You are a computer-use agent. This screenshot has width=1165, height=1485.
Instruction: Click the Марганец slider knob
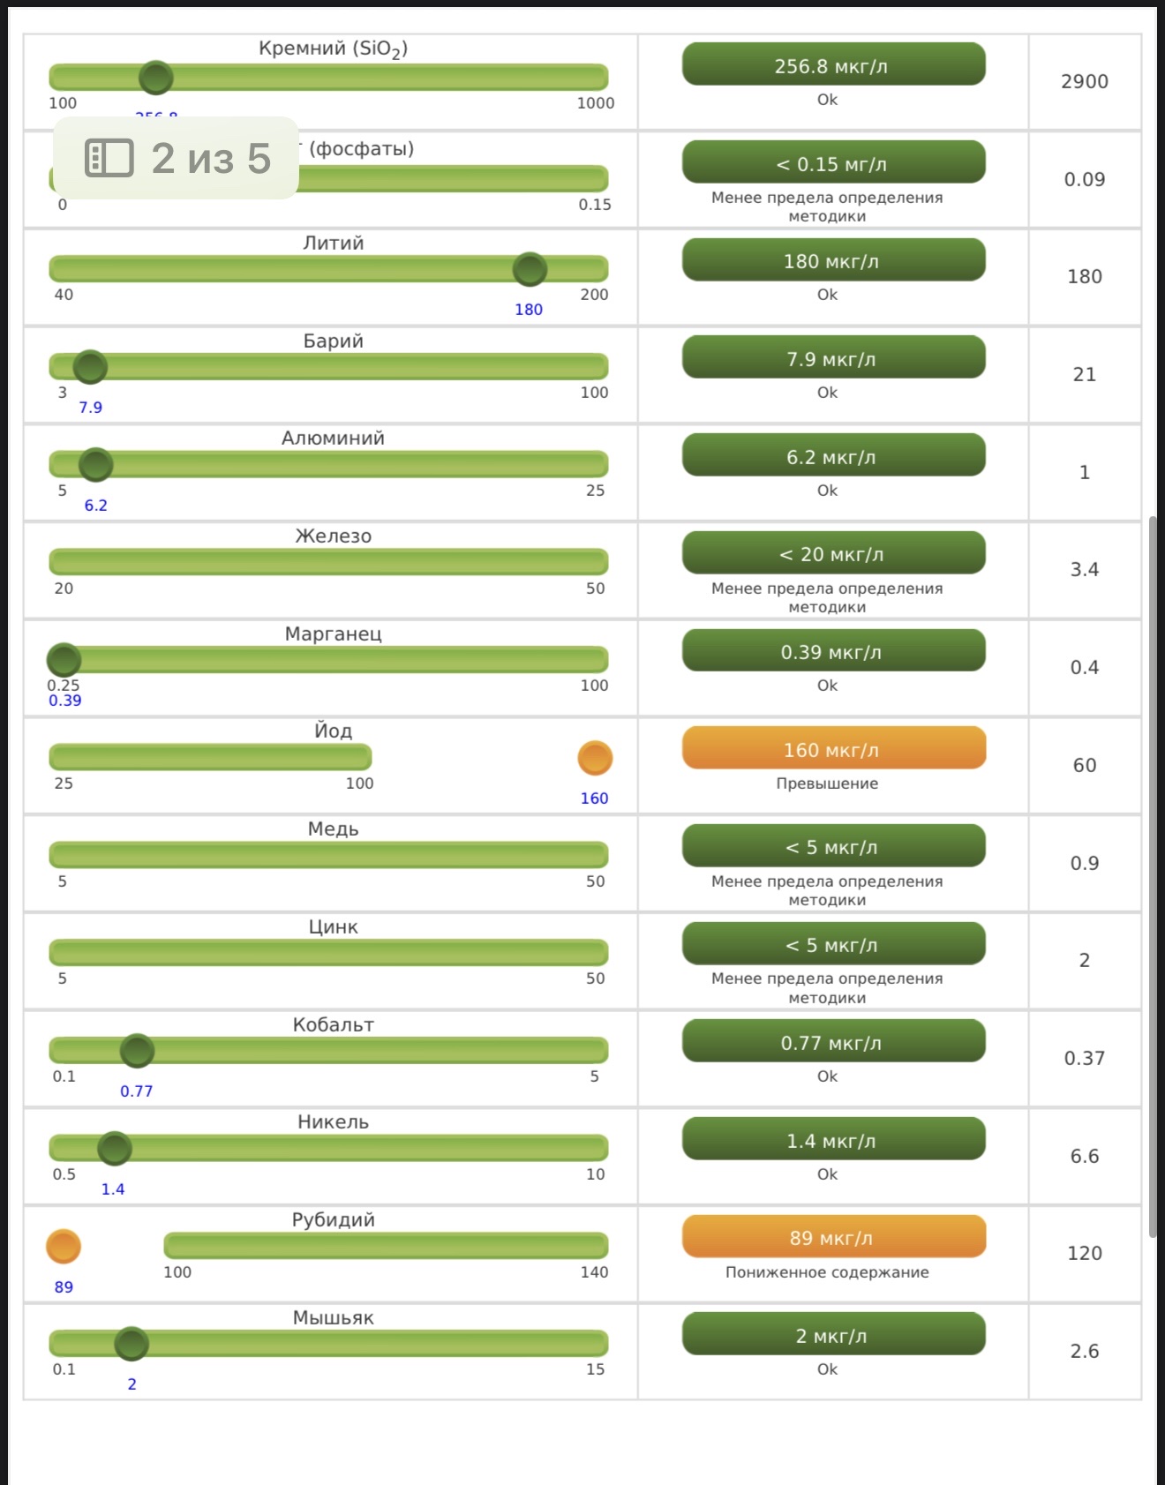pyautogui.click(x=64, y=659)
